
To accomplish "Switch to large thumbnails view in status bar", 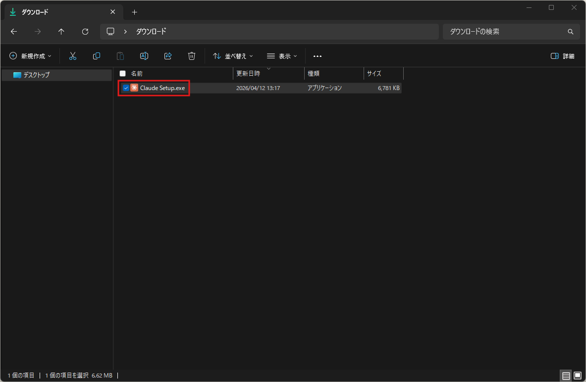I will coord(577,376).
